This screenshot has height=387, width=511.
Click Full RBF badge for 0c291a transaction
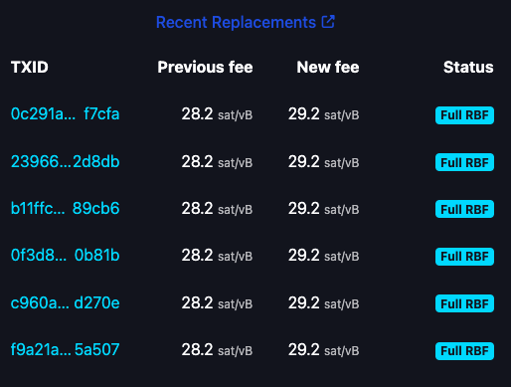(x=464, y=115)
